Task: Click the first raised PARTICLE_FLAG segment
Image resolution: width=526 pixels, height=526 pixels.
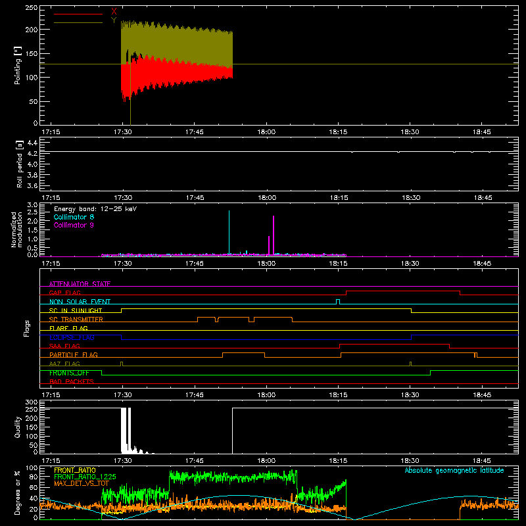Action: [x=243, y=353]
